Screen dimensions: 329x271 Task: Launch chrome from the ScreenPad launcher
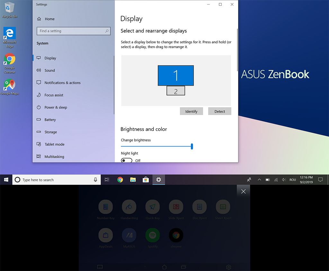click(x=176, y=238)
